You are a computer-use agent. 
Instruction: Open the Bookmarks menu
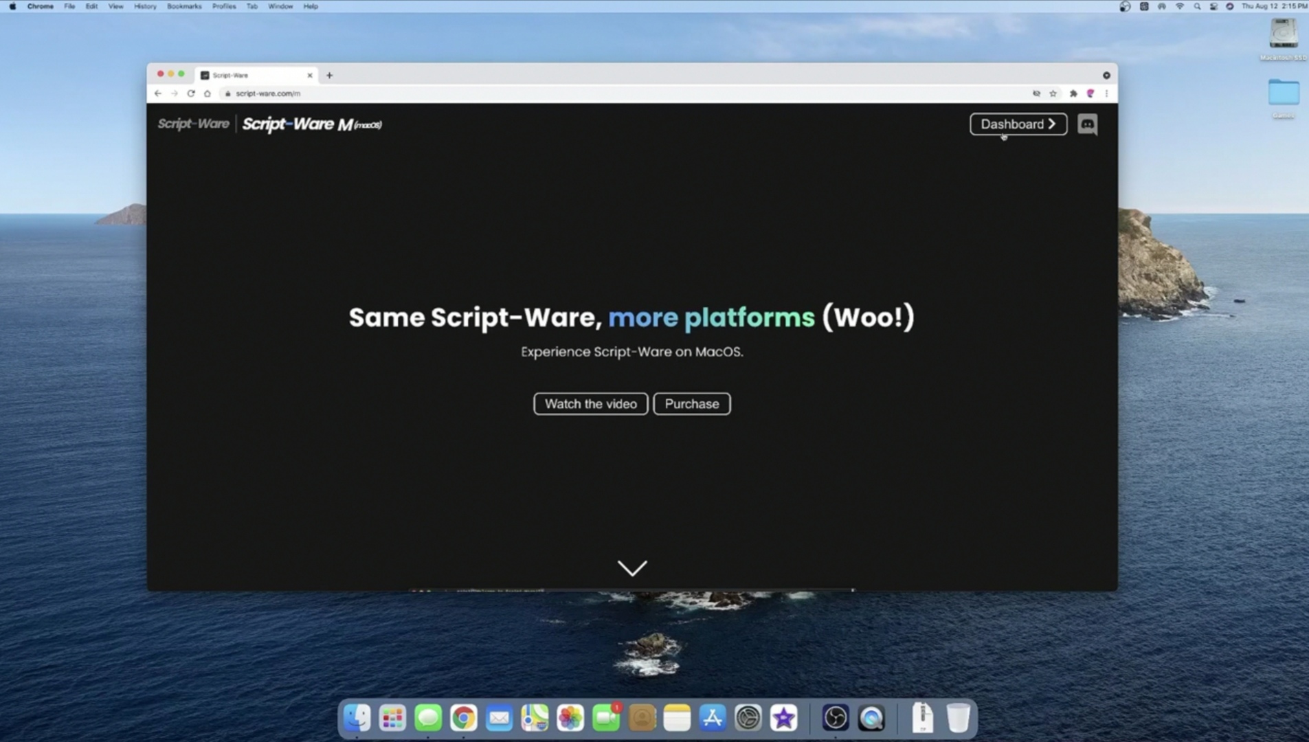[x=184, y=6]
